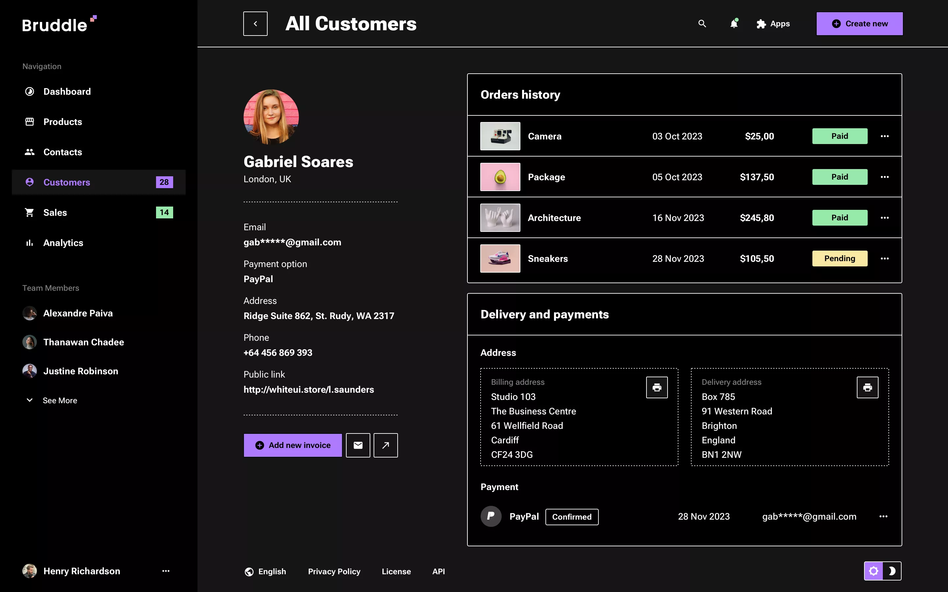Navigate to the Customers section
Screen dimensions: 948x592
click(x=66, y=182)
